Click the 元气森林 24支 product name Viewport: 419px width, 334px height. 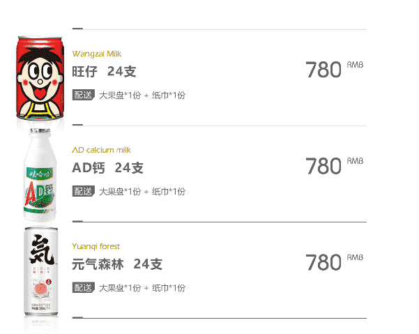tap(117, 264)
